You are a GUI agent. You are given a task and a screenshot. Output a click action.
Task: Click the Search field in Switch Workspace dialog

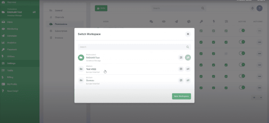134,47
